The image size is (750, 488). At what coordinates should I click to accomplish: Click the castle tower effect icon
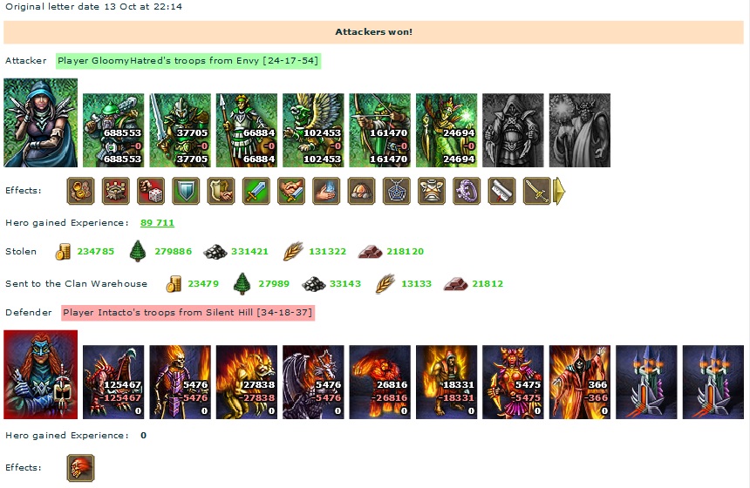[x=115, y=191]
